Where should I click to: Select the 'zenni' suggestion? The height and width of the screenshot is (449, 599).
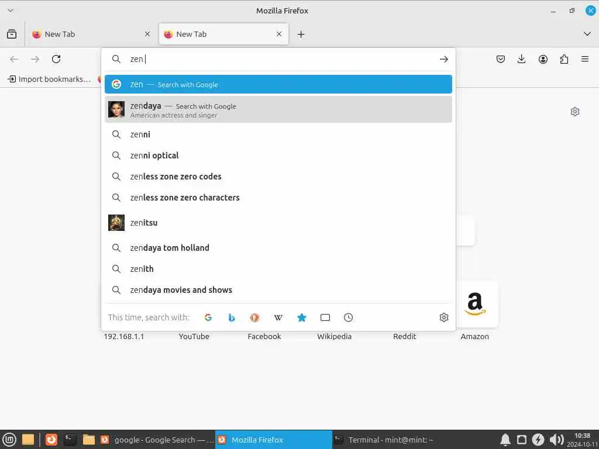coord(278,134)
